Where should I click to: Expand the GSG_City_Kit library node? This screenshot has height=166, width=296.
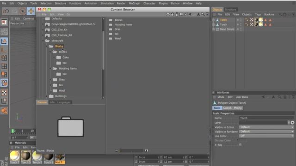[43, 30]
